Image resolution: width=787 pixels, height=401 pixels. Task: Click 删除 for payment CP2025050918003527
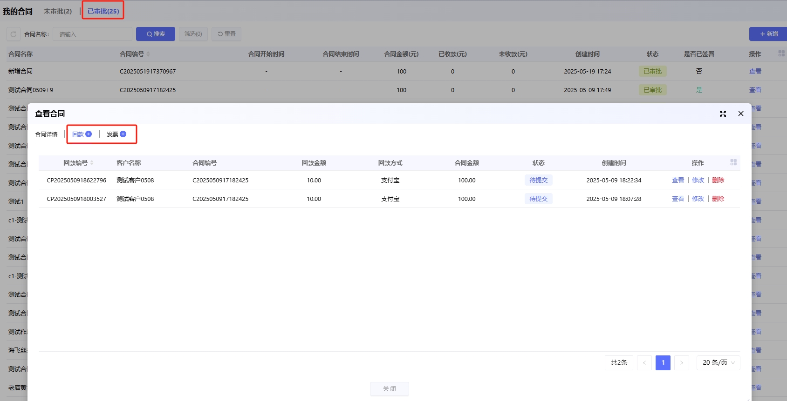pos(718,199)
